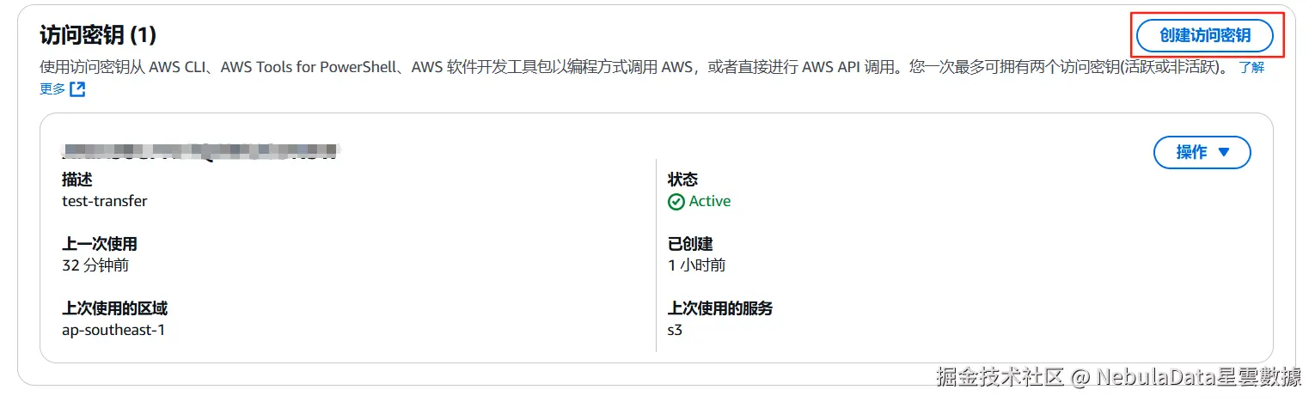
Task: Click the green Active checkmark icon
Action: click(x=676, y=202)
